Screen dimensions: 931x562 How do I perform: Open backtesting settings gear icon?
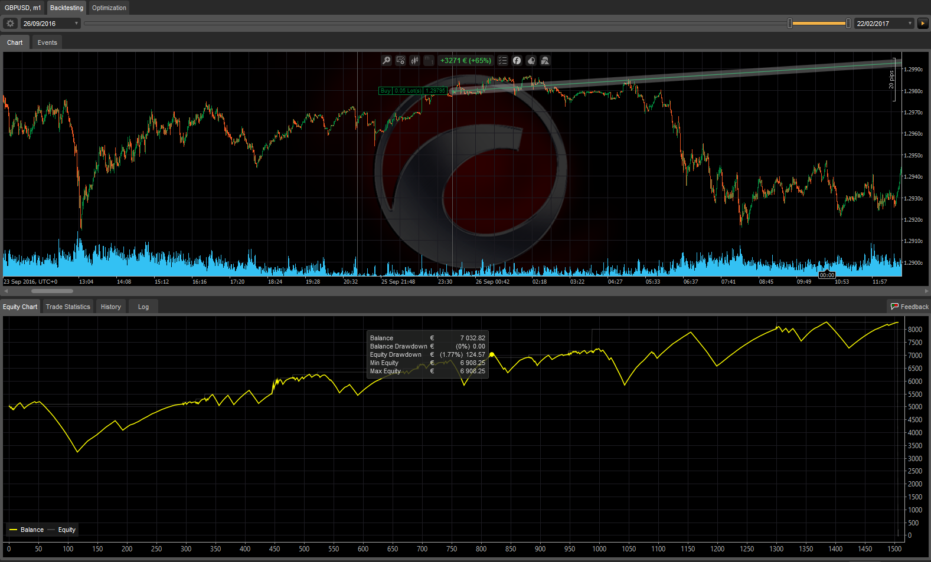click(10, 24)
